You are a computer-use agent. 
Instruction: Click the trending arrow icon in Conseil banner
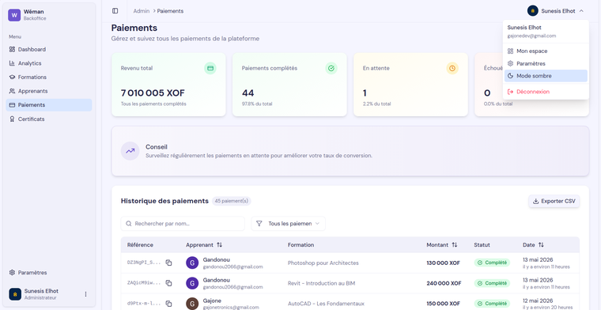point(130,151)
